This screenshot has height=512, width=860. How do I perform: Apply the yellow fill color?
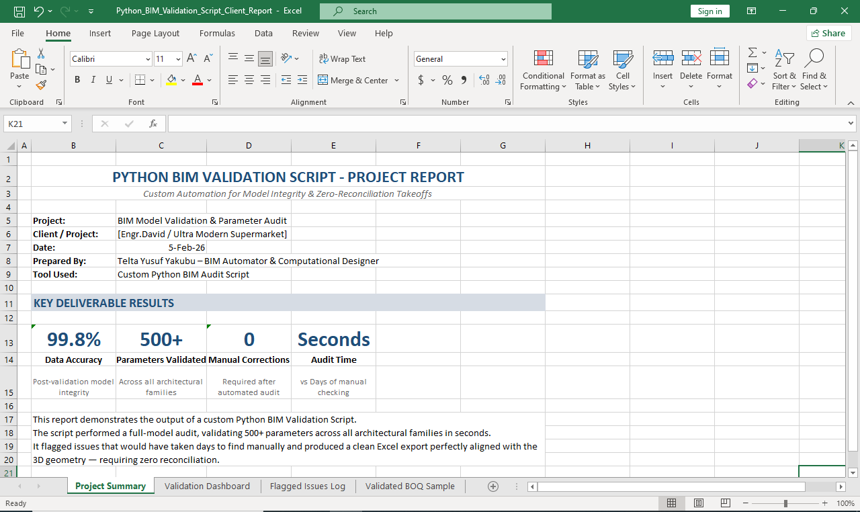pos(171,80)
